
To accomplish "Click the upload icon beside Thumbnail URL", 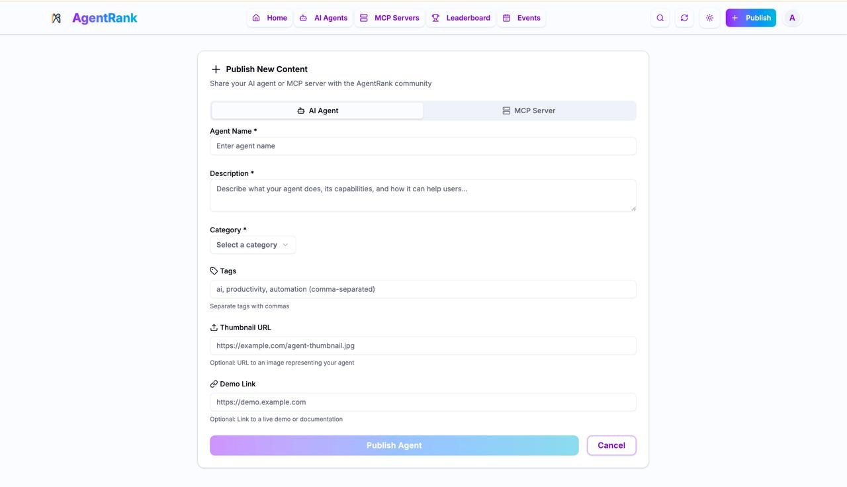I will [214, 326].
